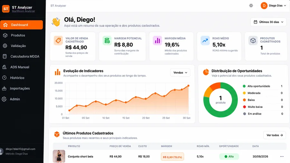
Task: Click the first data point at 01 Set
Action: [69, 110]
